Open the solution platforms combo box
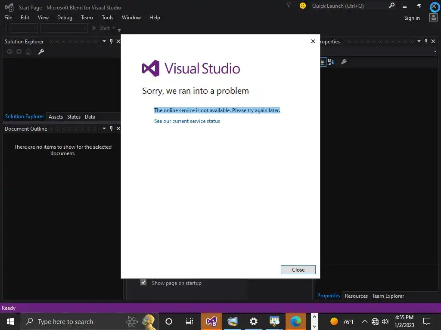The image size is (441, 330). point(64,28)
